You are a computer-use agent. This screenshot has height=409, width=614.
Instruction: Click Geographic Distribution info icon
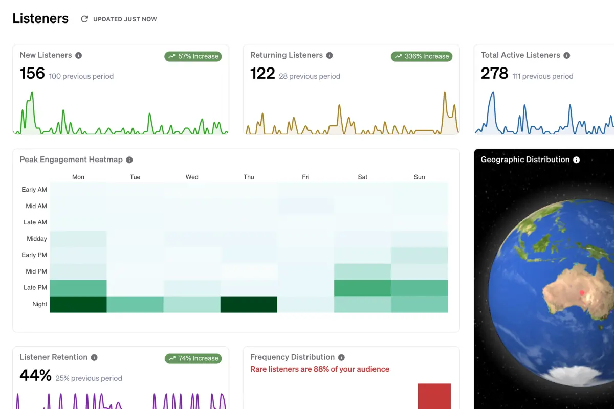[577, 160]
